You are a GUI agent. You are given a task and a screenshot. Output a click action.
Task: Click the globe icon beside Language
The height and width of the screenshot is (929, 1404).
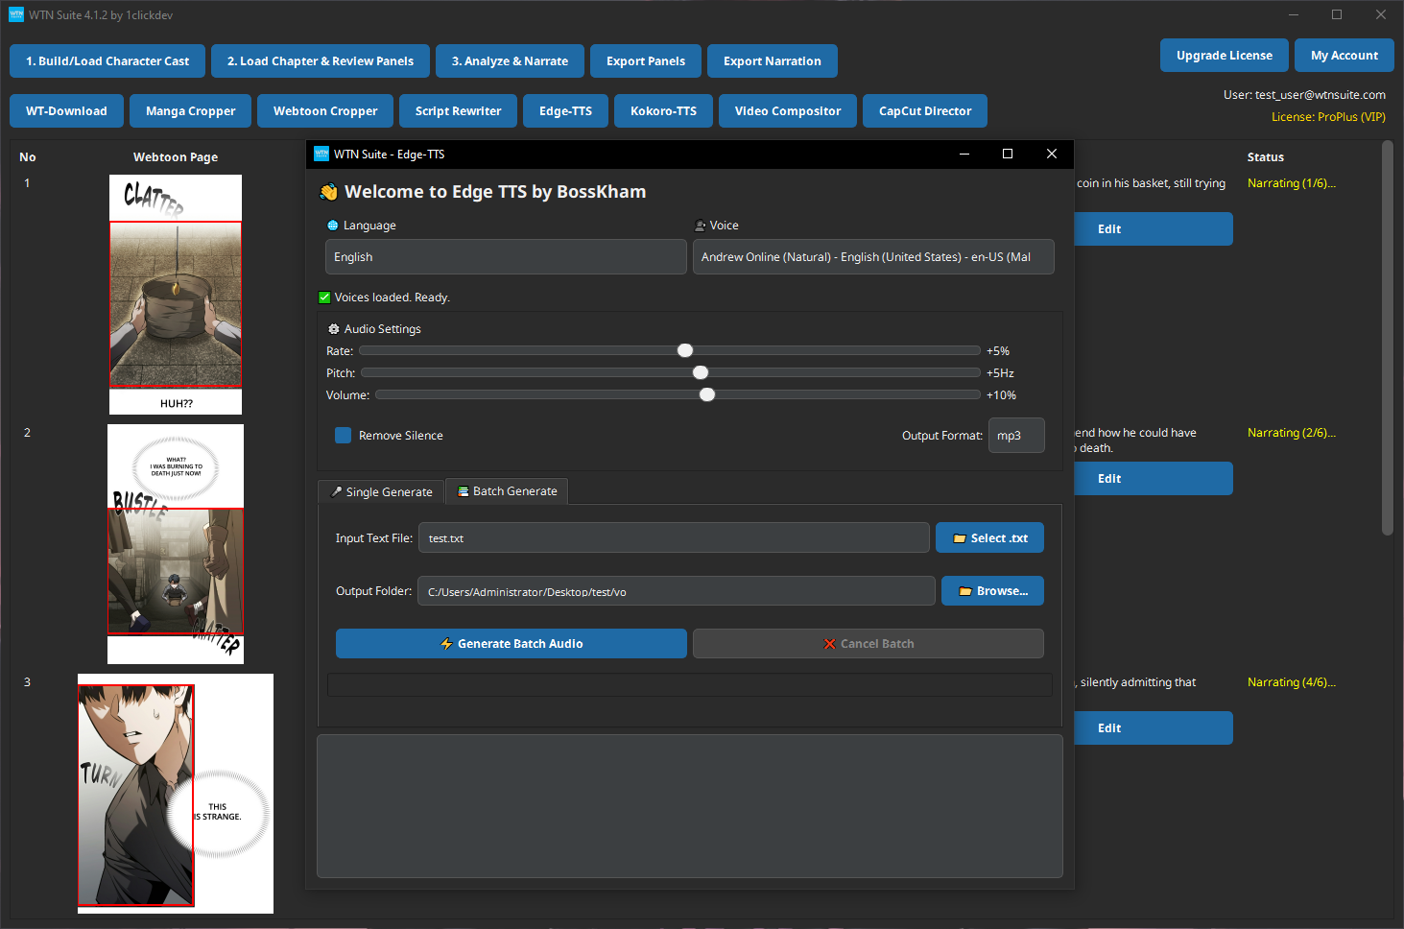[x=331, y=225]
